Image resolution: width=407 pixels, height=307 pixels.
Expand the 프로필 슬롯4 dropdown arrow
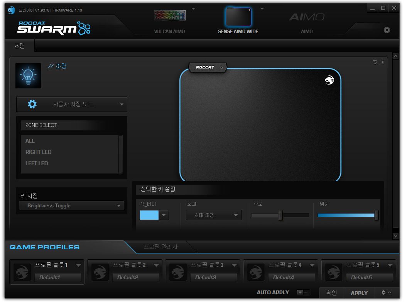point(312,265)
